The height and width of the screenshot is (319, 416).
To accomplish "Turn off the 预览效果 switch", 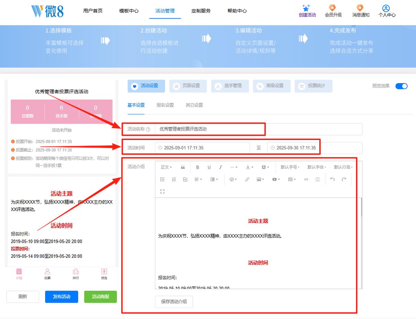I will click(401, 86).
